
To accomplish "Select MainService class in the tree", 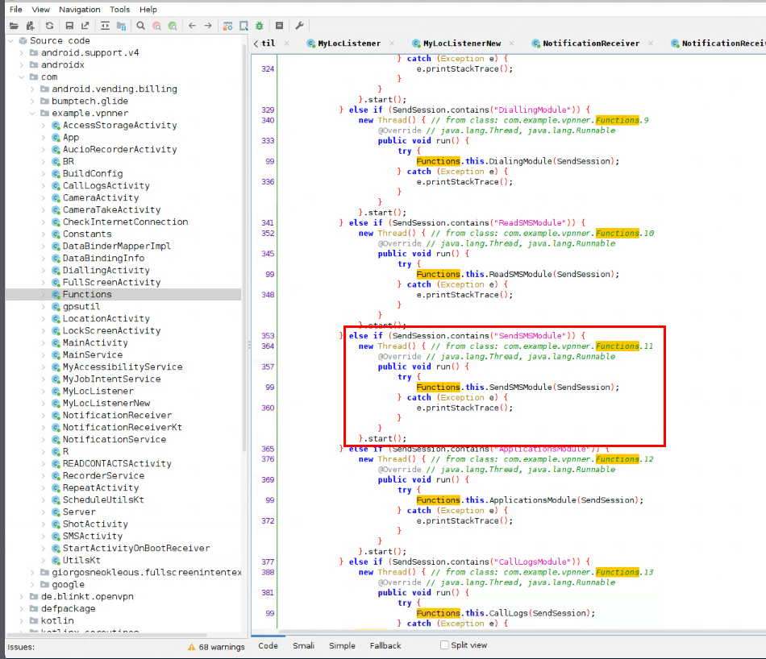I will (x=93, y=355).
